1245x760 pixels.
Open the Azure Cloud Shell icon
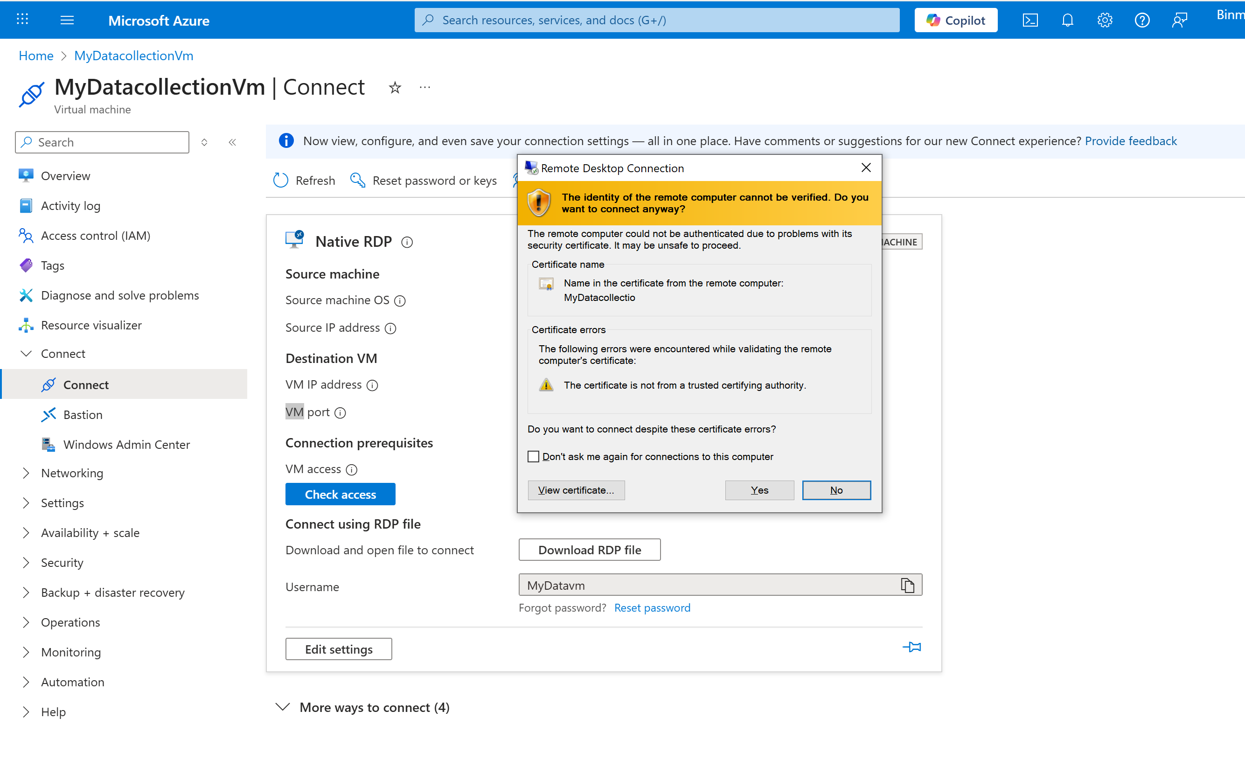click(1030, 20)
